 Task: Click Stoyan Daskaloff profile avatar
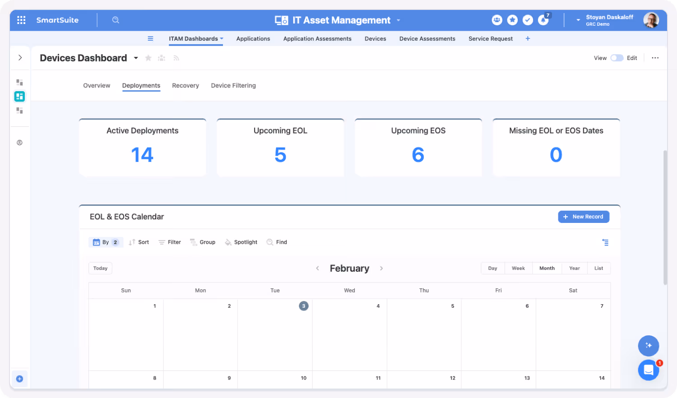(651, 20)
